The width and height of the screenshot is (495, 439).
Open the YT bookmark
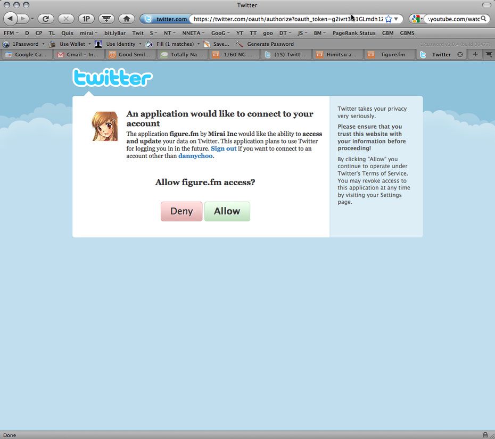pyautogui.click(x=240, y=33)
